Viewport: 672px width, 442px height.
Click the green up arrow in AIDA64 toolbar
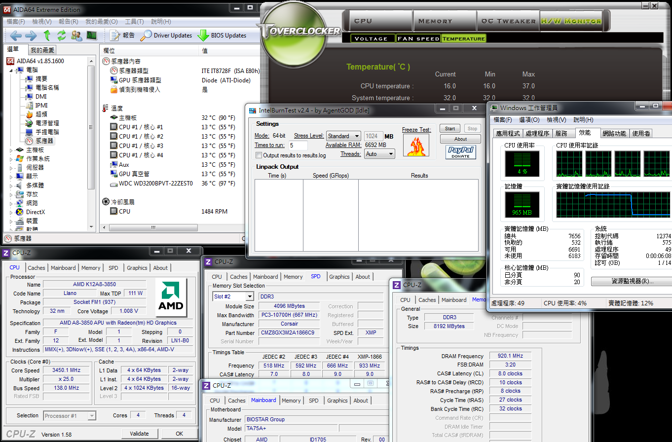(x=47, y=36)
